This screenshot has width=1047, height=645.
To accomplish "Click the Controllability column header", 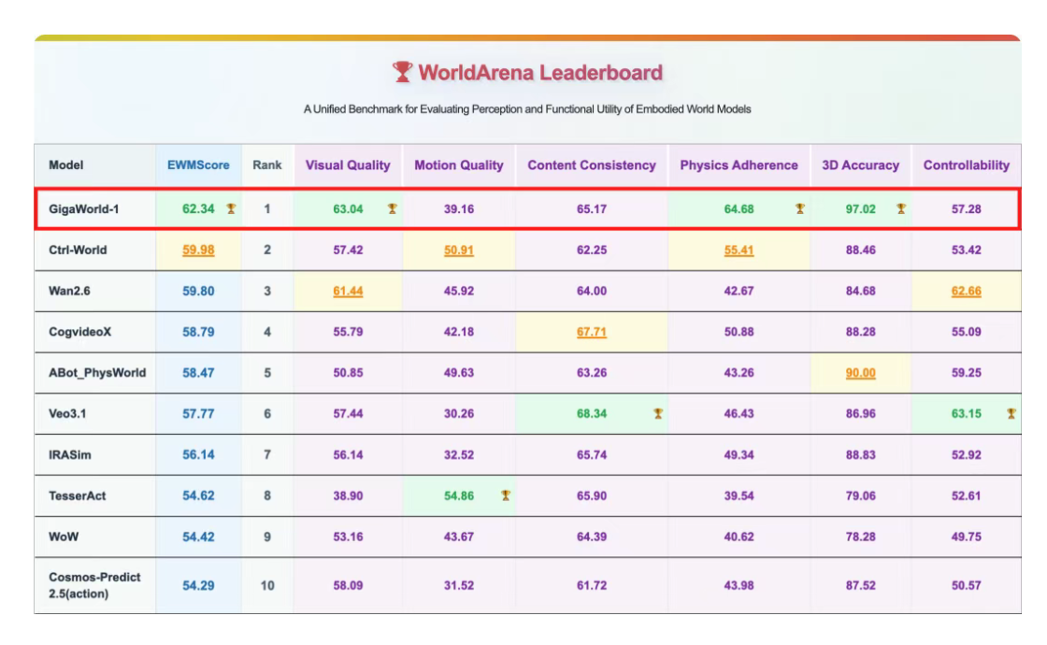I will [x=966, y=165].
